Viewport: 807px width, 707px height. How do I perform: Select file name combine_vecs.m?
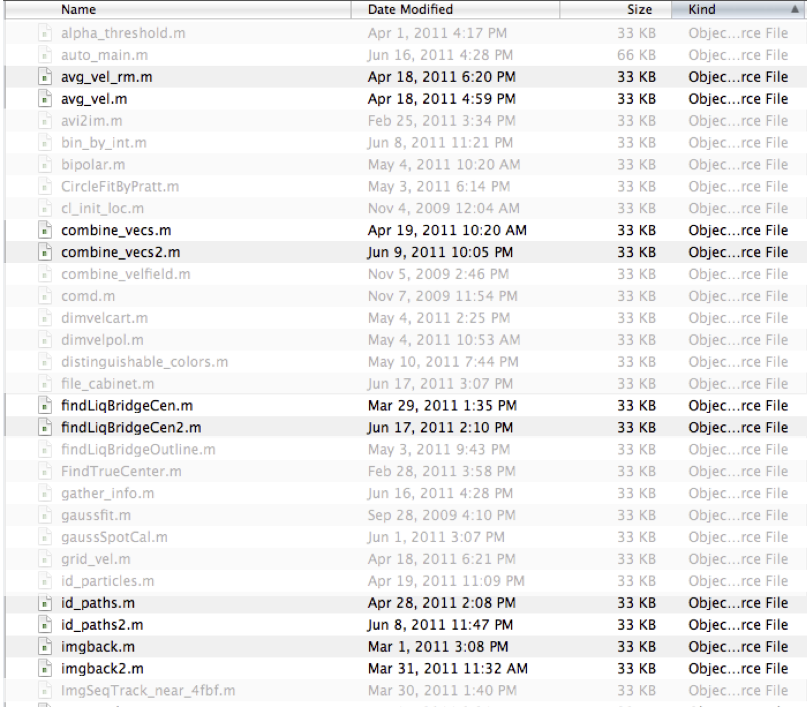tap(116, 231)
